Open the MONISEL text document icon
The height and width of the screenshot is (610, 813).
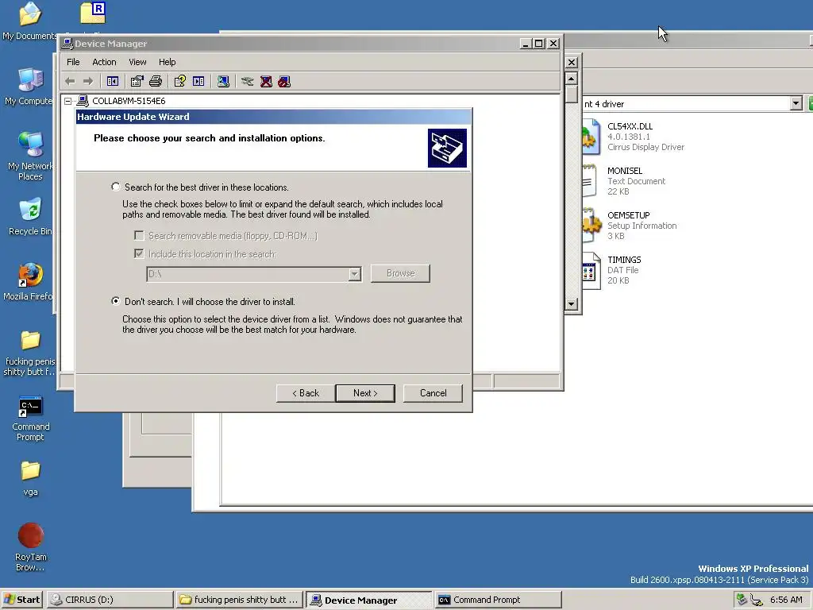pos(590,181)
